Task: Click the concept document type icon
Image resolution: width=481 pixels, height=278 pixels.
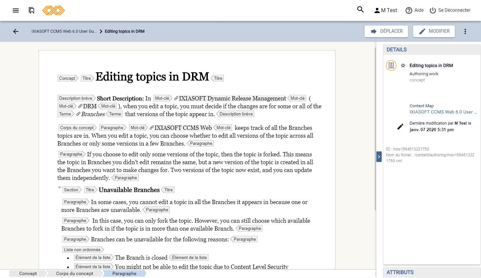Action: pyautogui.click(x=391, y=65)
